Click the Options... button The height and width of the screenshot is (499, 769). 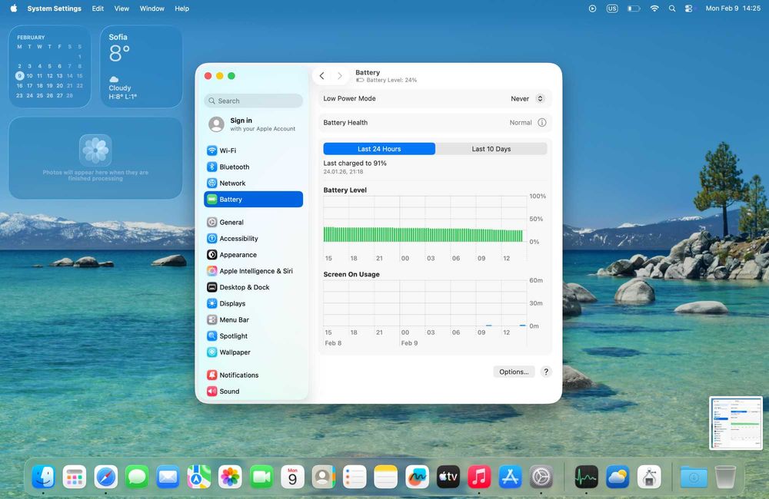tap(514, 372)
